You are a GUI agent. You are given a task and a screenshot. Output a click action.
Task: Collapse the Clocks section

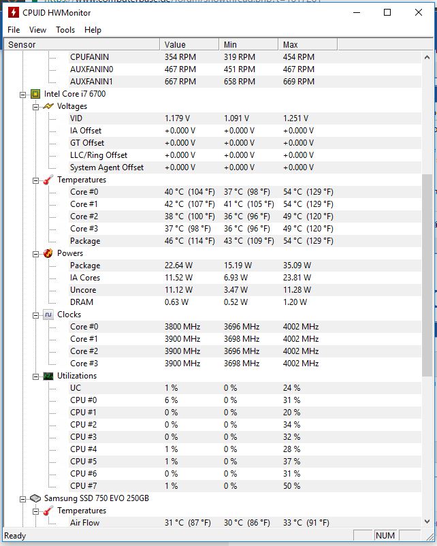click(35, 315)
